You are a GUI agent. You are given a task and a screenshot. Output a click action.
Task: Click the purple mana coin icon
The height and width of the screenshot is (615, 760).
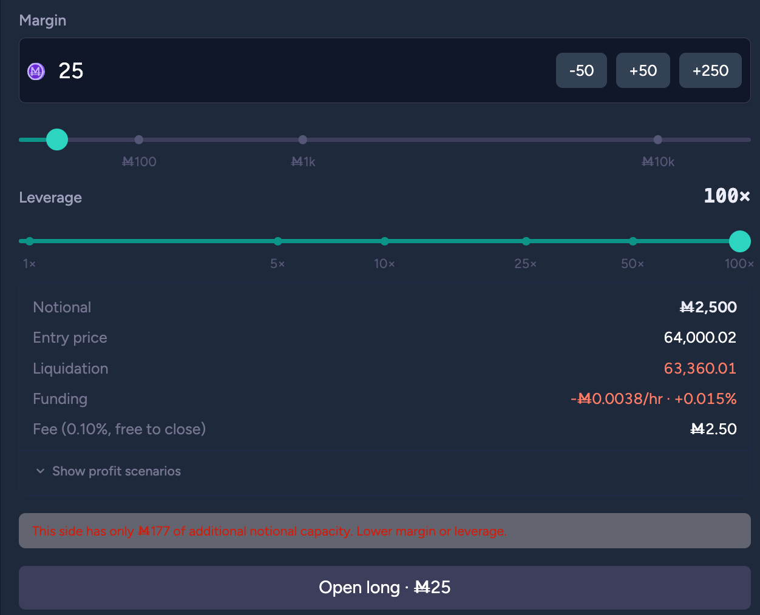click(x=36, y=72)
